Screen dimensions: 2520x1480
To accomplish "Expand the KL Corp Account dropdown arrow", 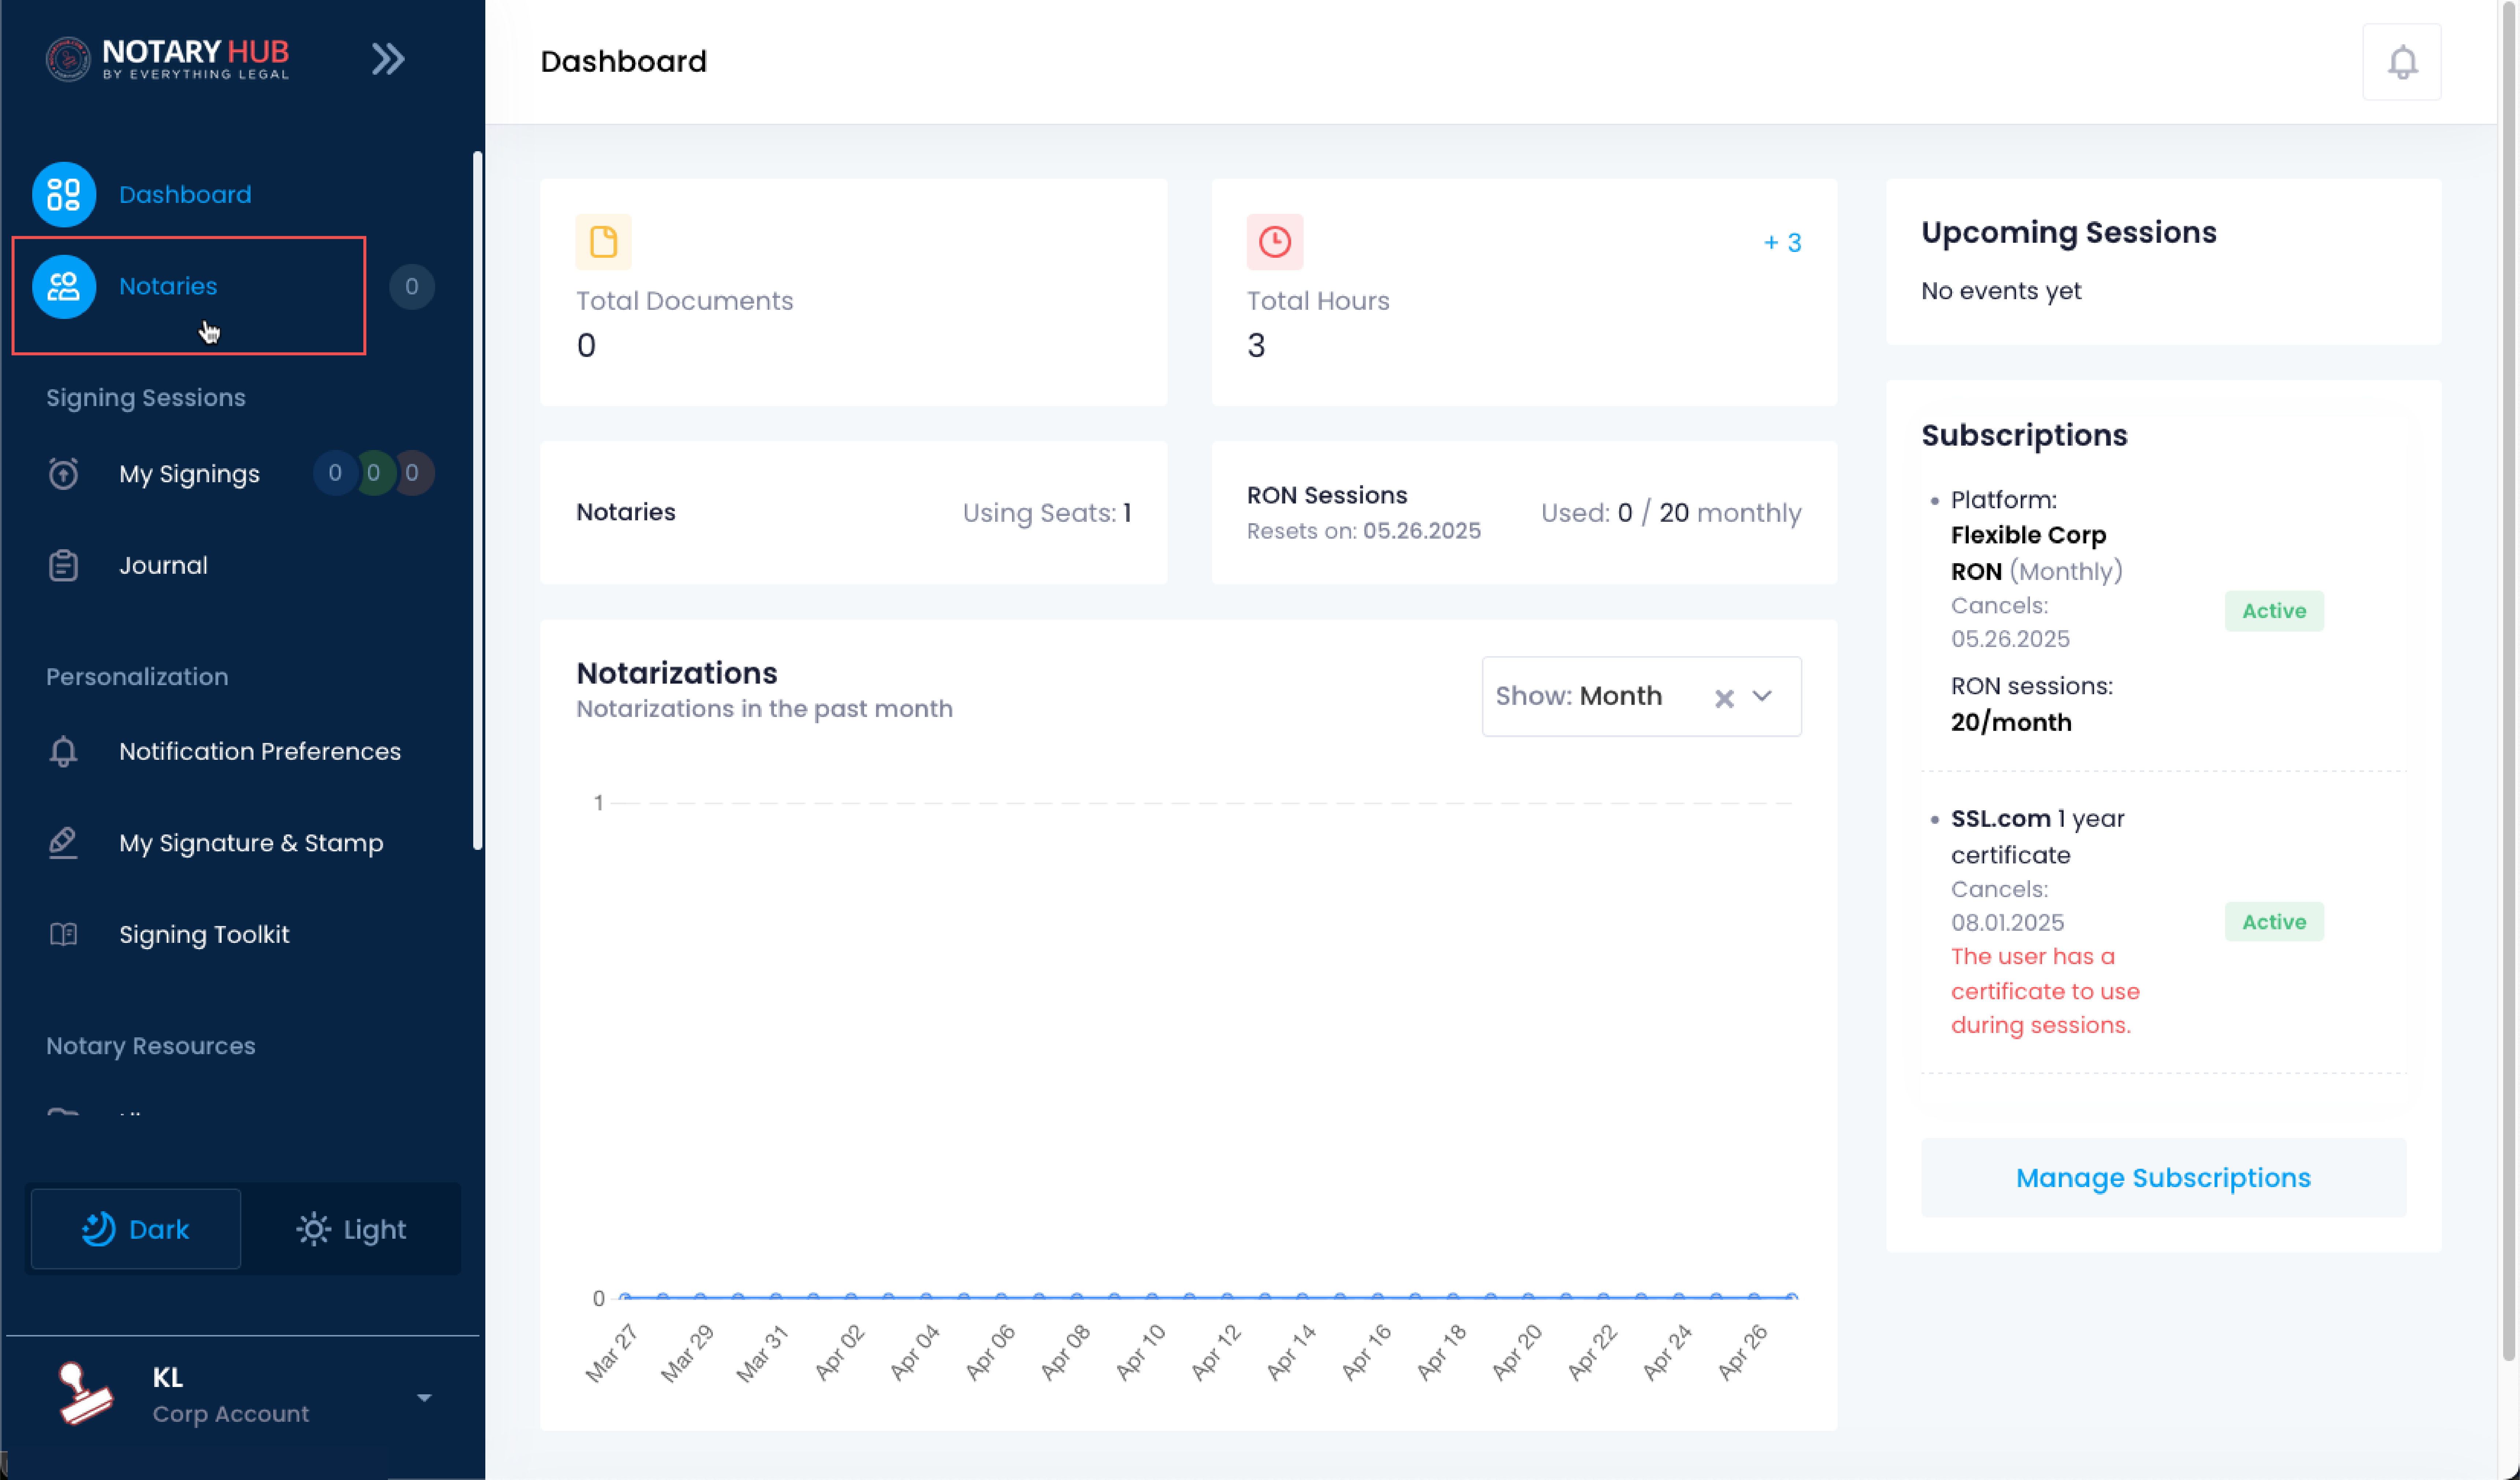I will 424,1398.
